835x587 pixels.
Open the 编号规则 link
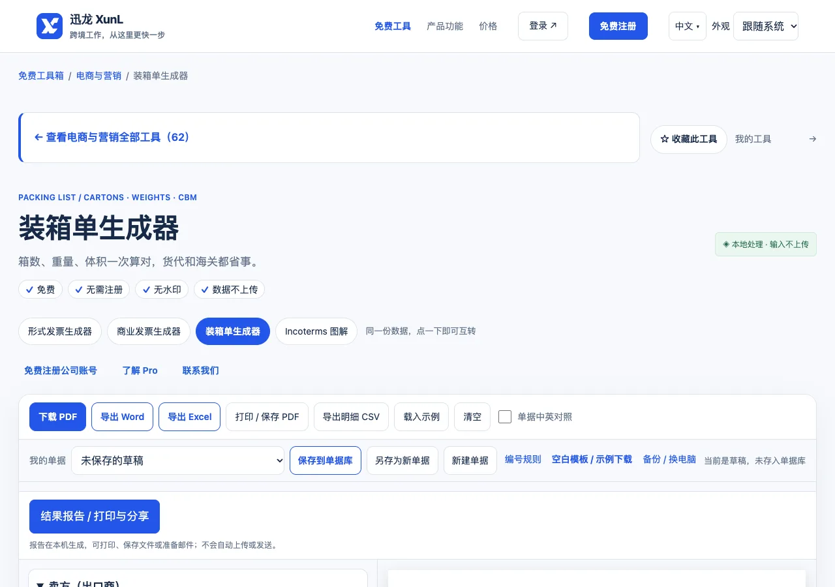(x=523, y=459)
